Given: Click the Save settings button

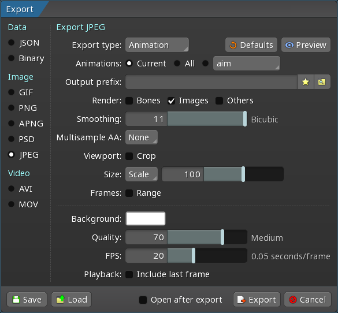Looking at the screenshot, I should [27, 299].
